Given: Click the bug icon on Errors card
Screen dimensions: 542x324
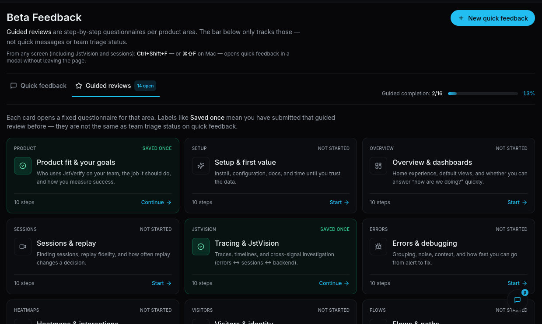Looking at the screenshot, I should point(378,247).
